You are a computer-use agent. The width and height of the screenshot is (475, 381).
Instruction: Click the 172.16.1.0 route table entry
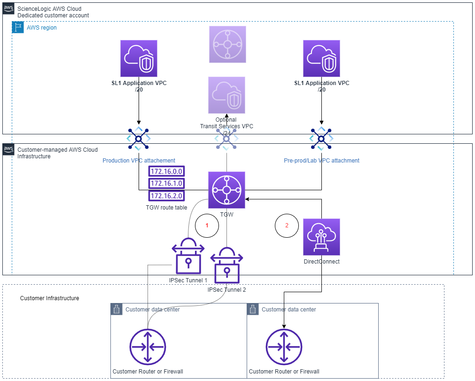pyautogui.click(x=167, y=183)
